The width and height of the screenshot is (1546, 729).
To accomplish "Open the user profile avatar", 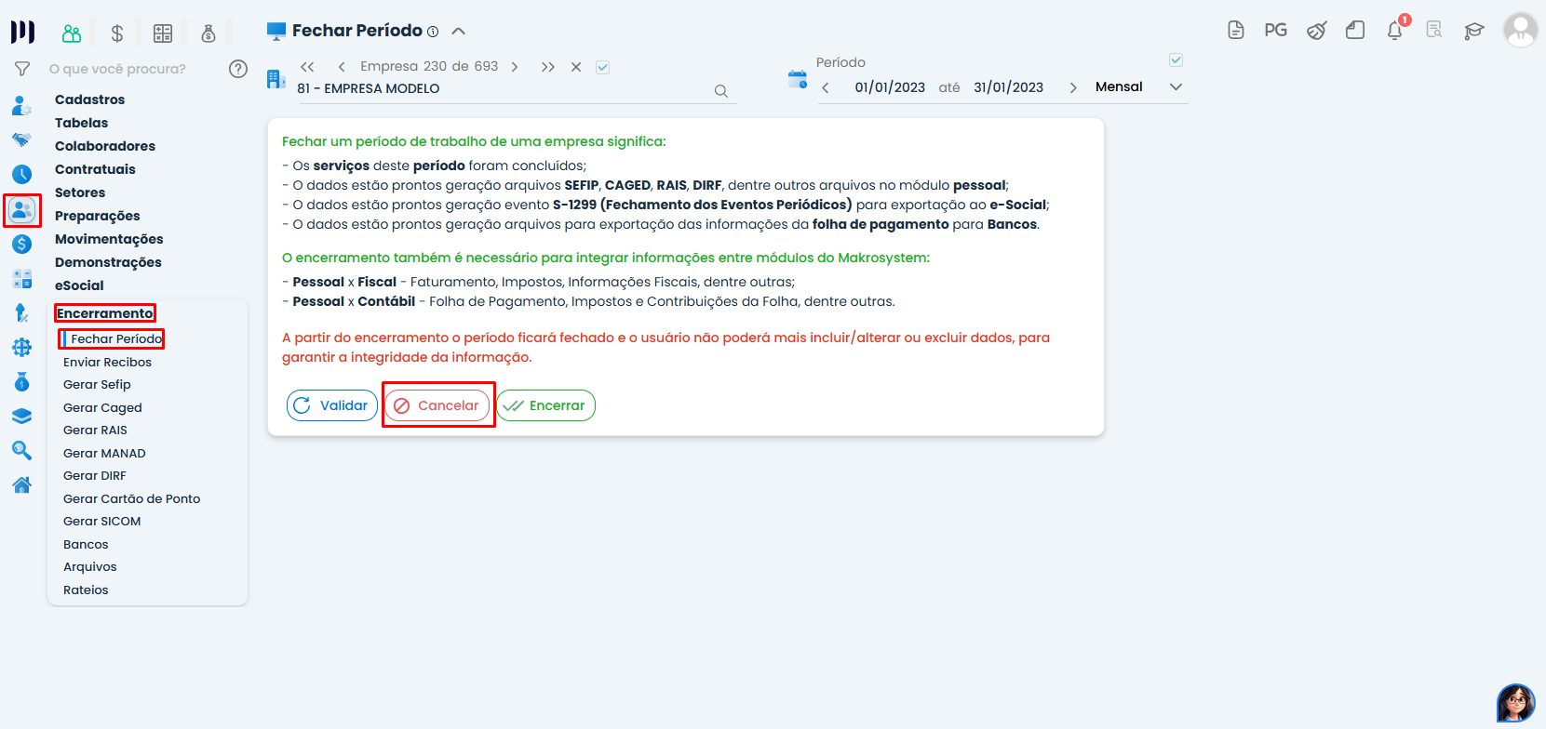I will tap(1521, 30).
